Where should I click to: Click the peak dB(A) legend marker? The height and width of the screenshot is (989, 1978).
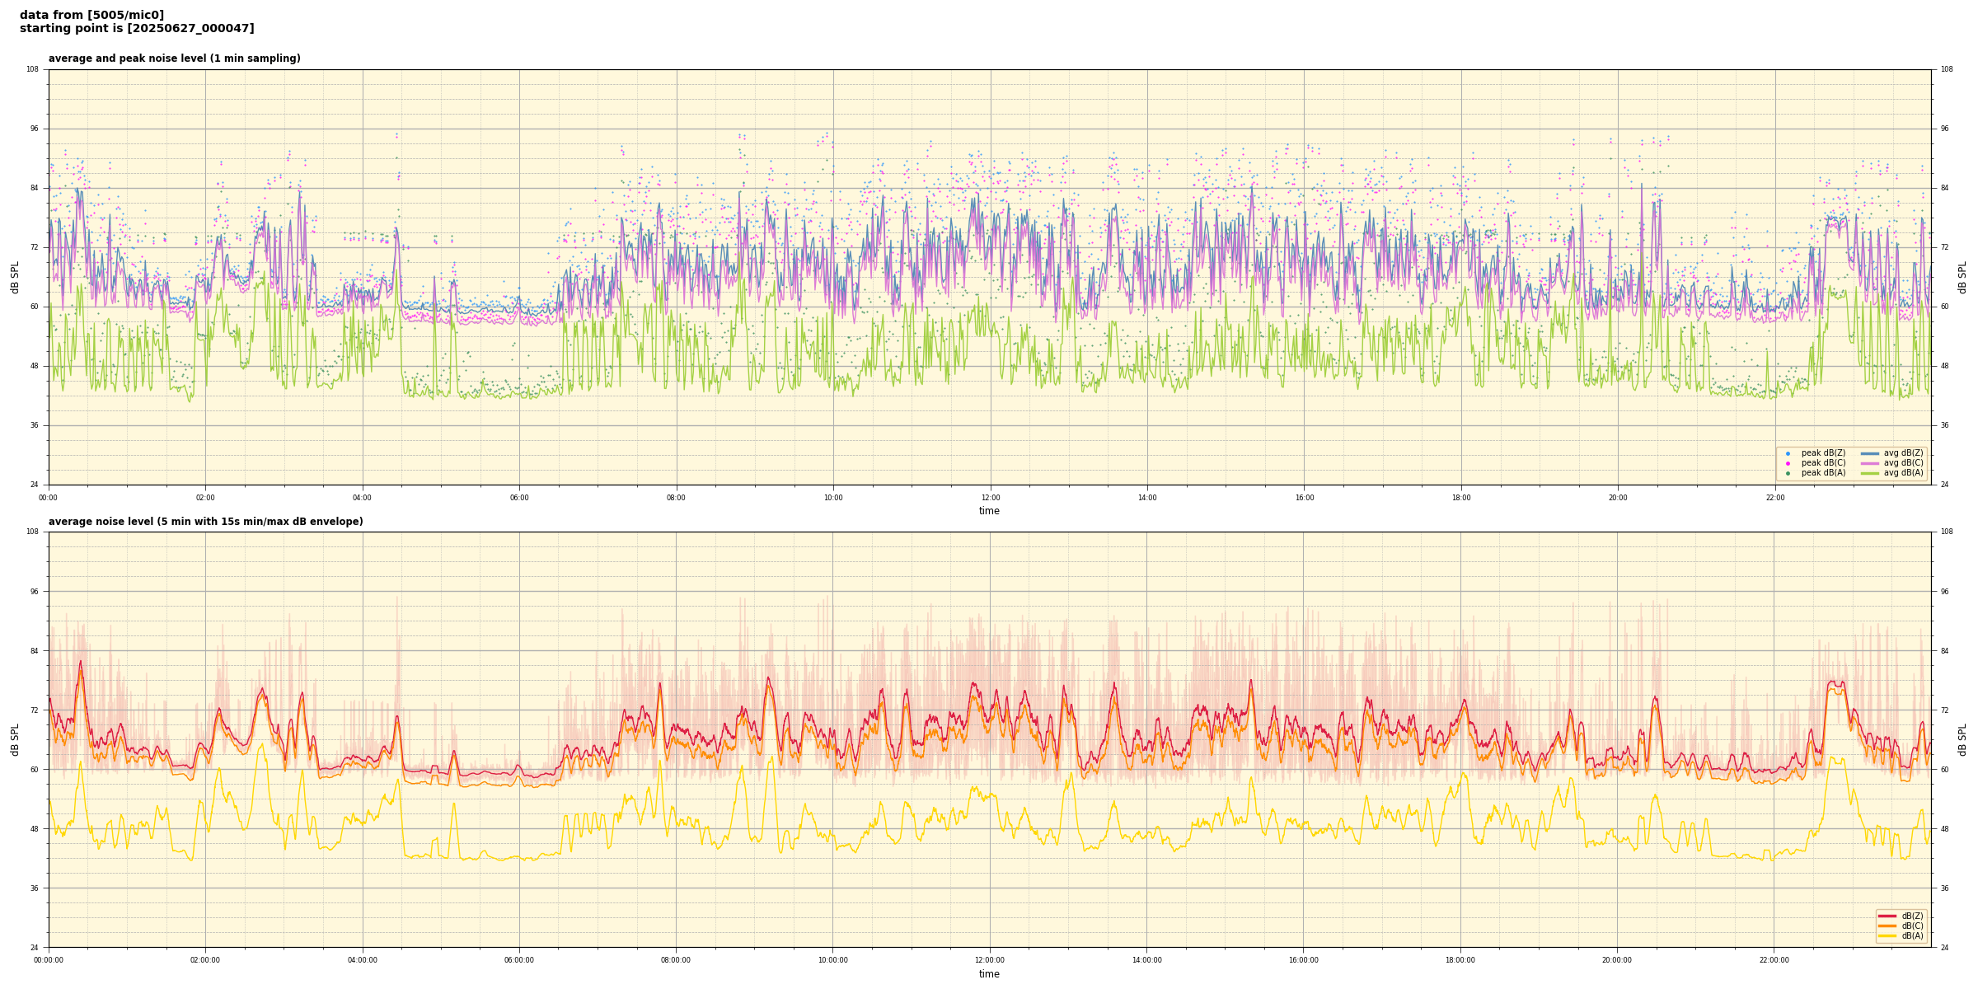(x=1788, y=473)
